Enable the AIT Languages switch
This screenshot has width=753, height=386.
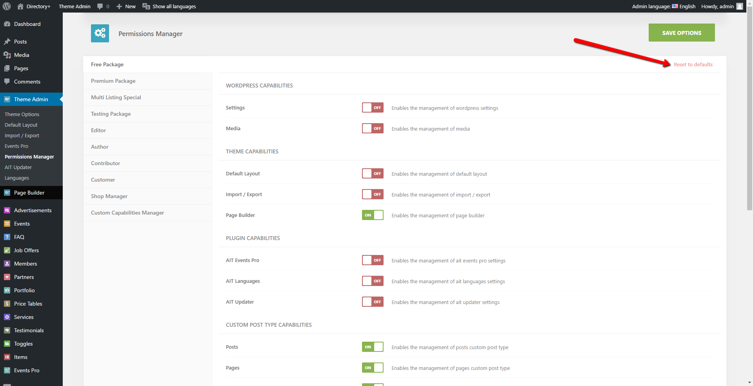click(x=373, y=281)
